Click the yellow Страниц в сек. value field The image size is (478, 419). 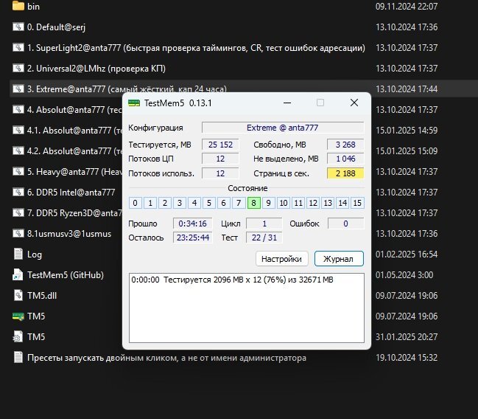345,173
